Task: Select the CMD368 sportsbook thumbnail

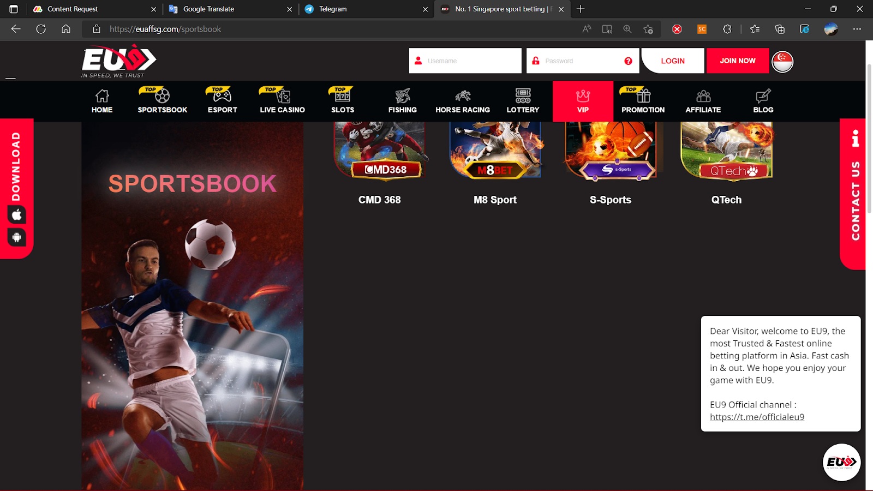Action: point(380,151)
